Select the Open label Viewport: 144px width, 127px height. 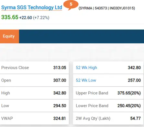pos(6,80)
